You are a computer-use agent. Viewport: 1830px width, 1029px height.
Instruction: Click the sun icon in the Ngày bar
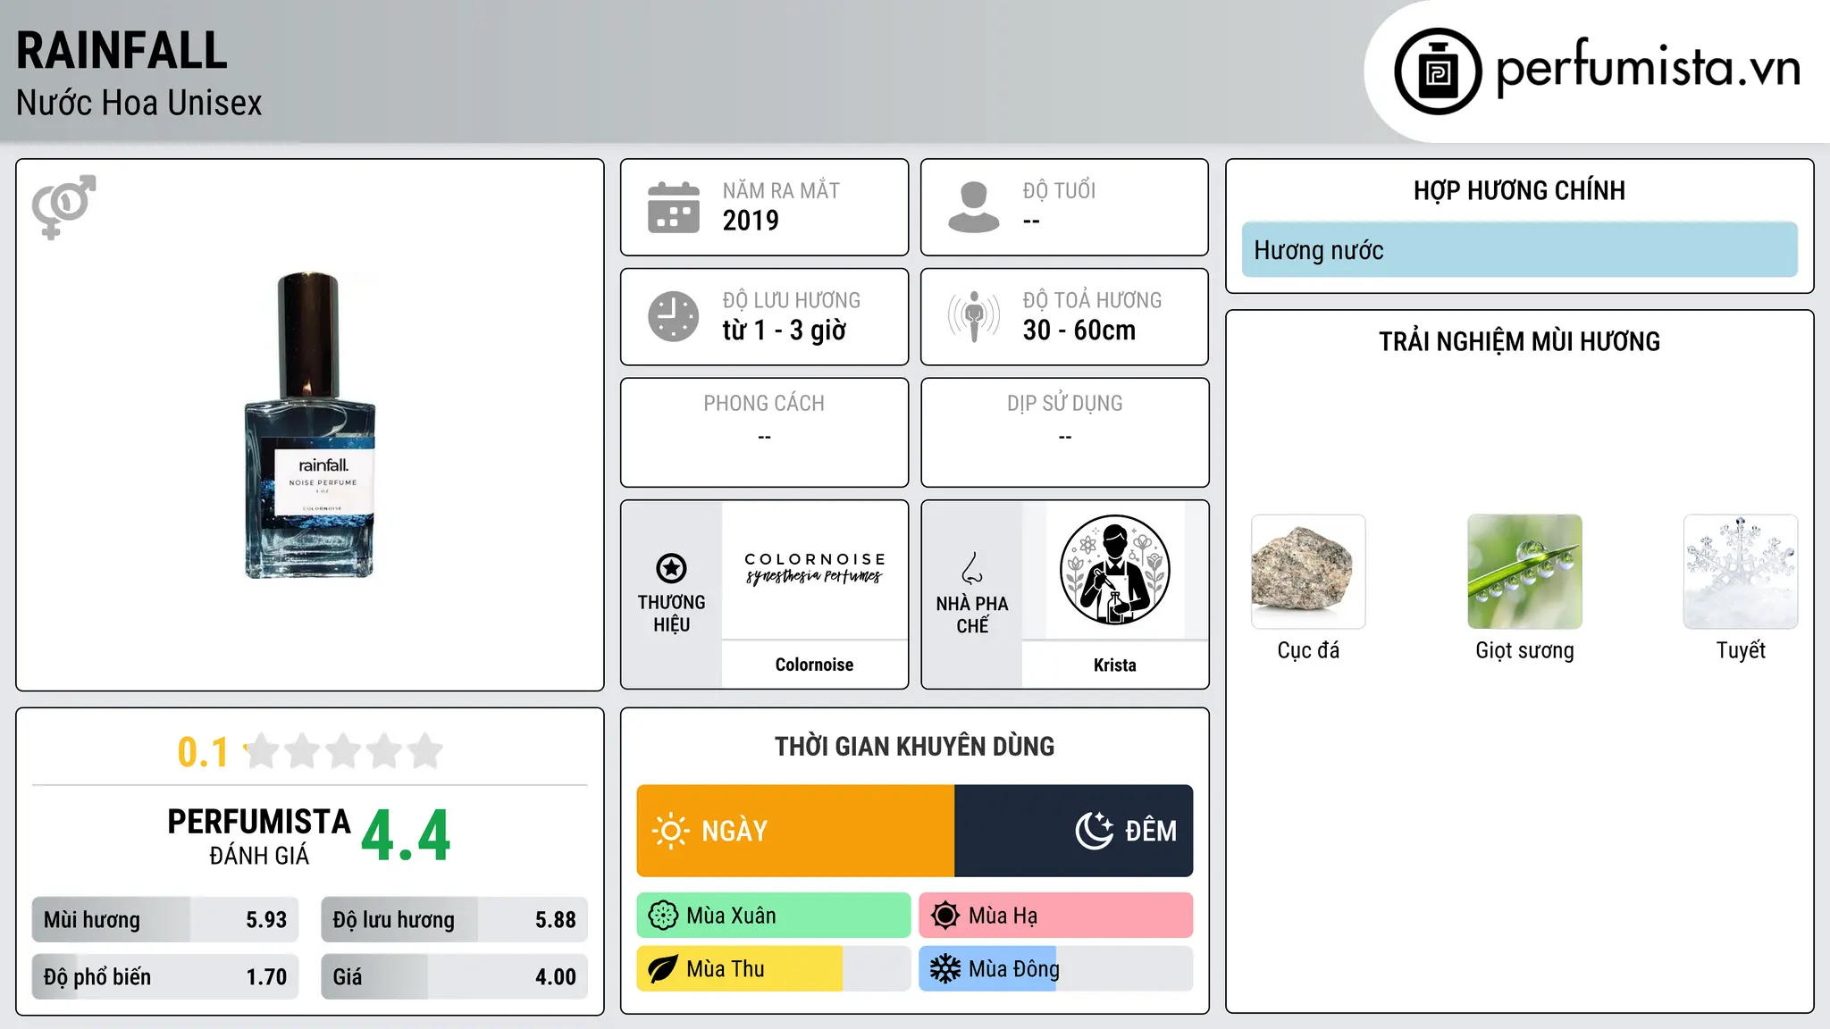[x=670, y=831]
